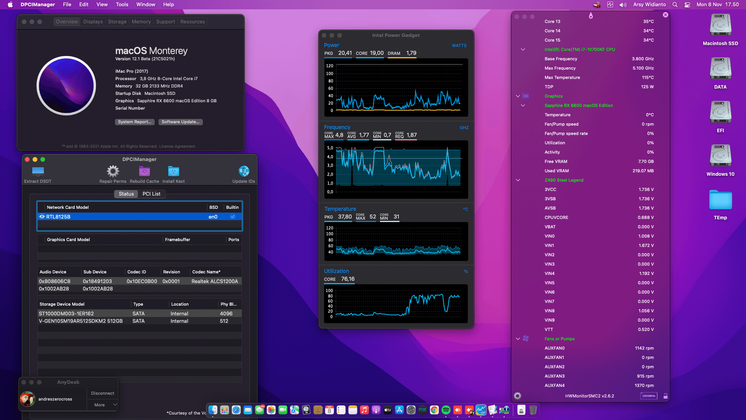
Task: Open Spotlight search in the menu bar
Action: click(x=675, y=5)
